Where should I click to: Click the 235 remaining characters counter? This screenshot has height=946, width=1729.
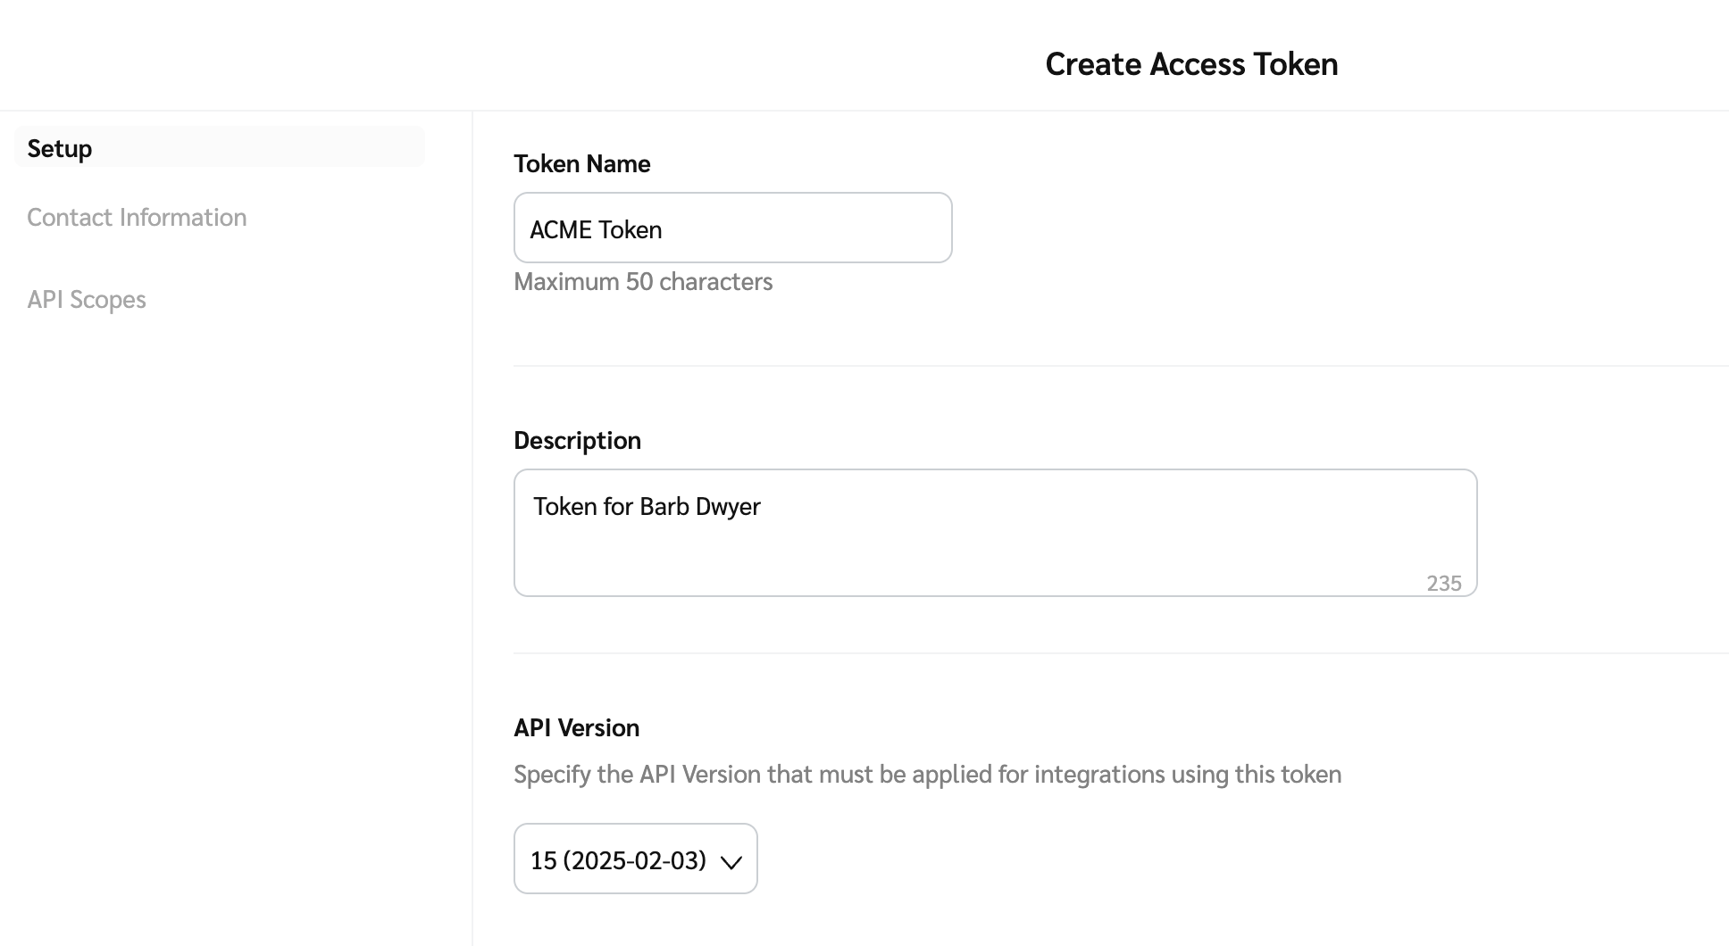[1443, 583]
